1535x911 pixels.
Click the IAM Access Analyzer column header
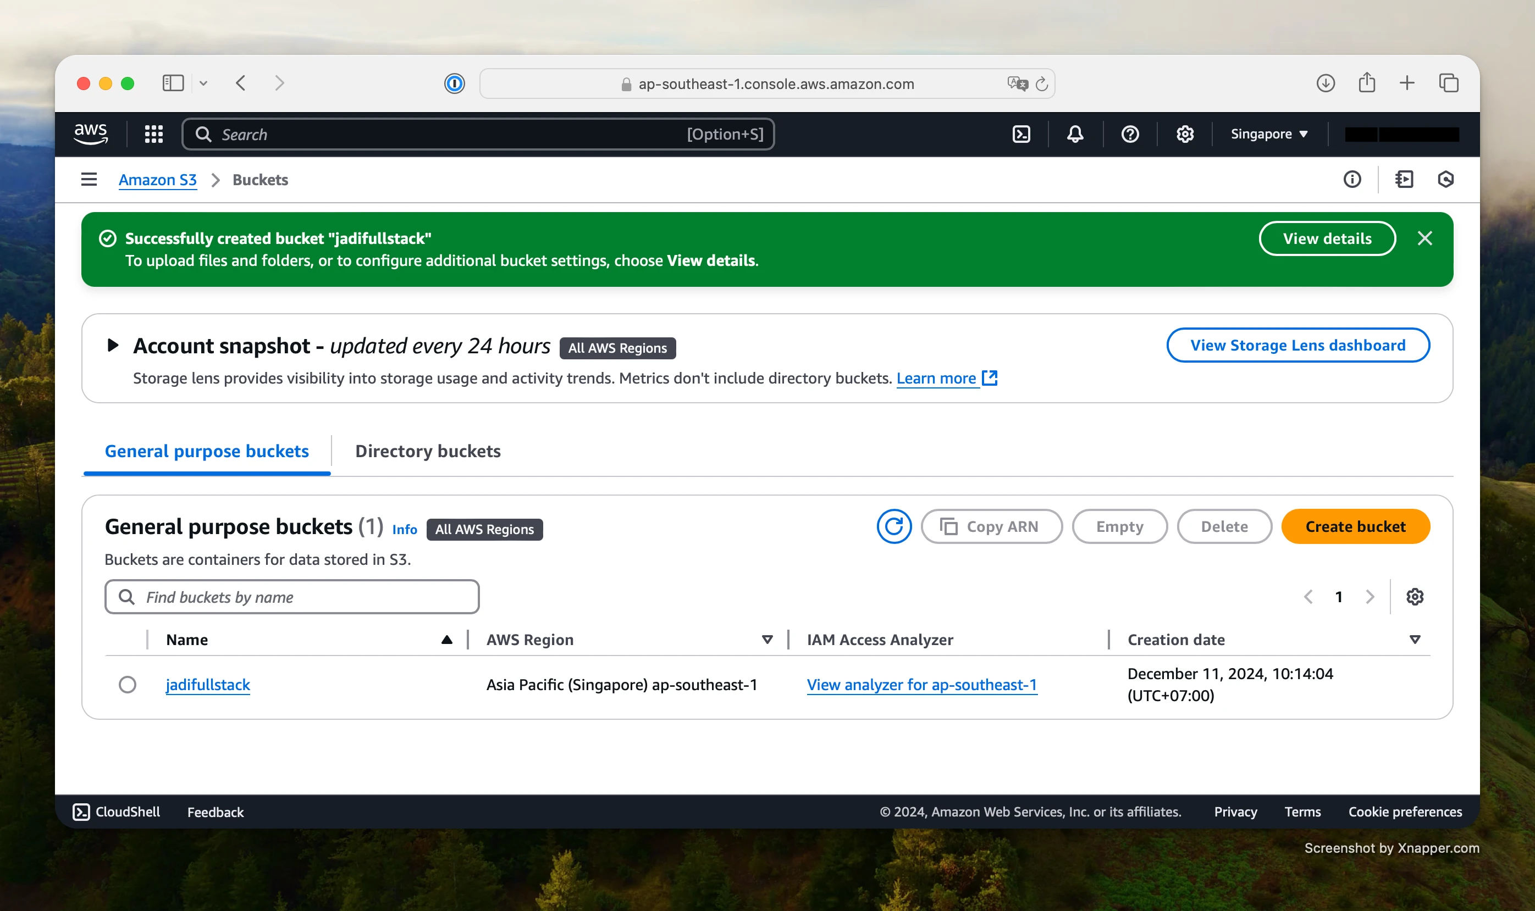pos(880,640)
